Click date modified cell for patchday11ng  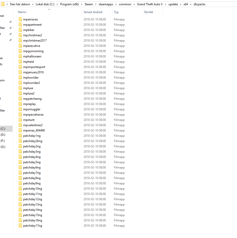[95, 194]
